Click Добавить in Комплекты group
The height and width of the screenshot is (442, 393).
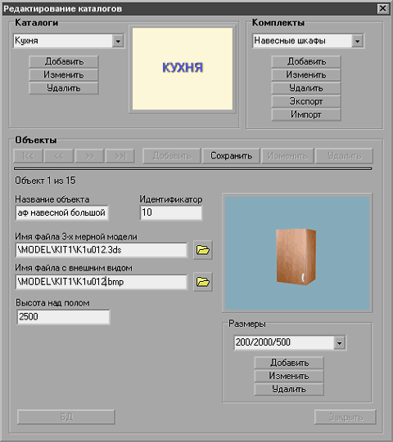click(x=306, y=61)
